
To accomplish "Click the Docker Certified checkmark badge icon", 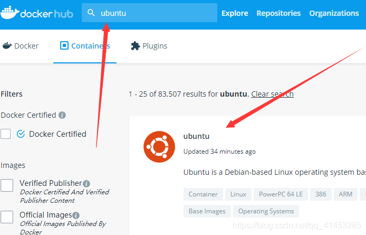I will (21, 134).
